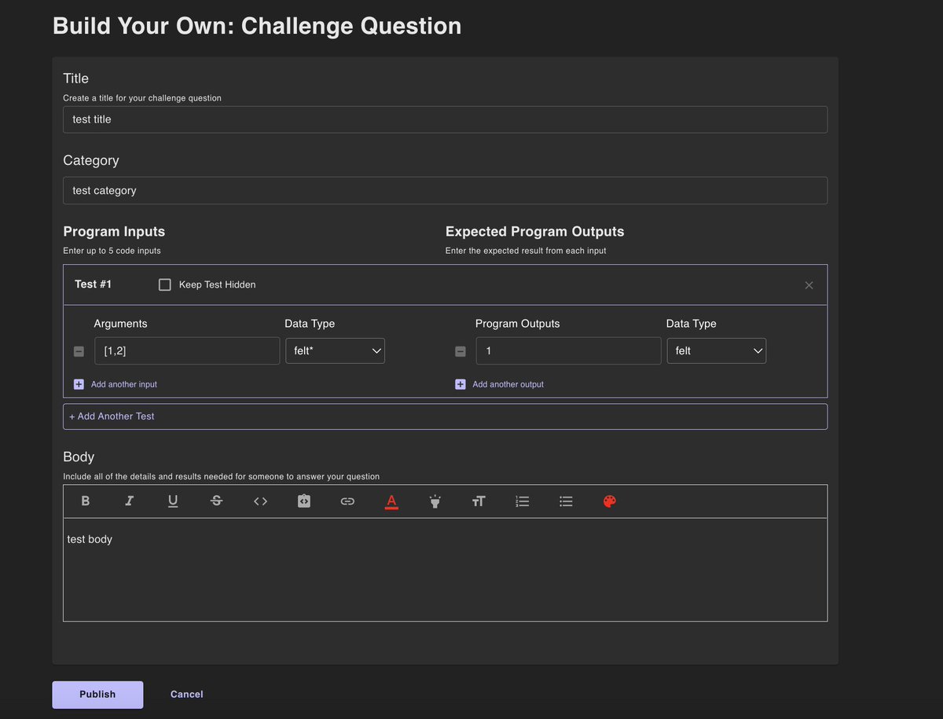Insert a numbered list
The height and width of the screenshot is (719, 943).
pos(523,501)
